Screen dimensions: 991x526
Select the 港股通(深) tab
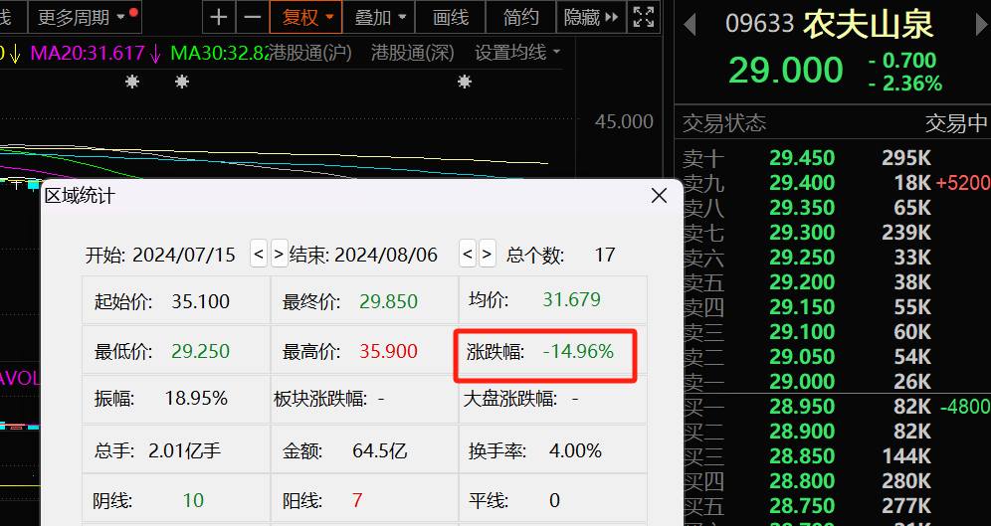coord(413,53)
